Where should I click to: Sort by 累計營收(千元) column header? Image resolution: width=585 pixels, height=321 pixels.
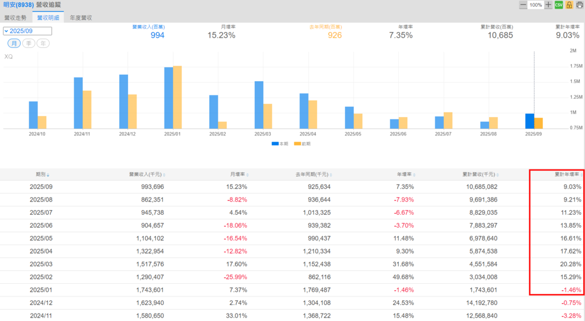point(480,174)
